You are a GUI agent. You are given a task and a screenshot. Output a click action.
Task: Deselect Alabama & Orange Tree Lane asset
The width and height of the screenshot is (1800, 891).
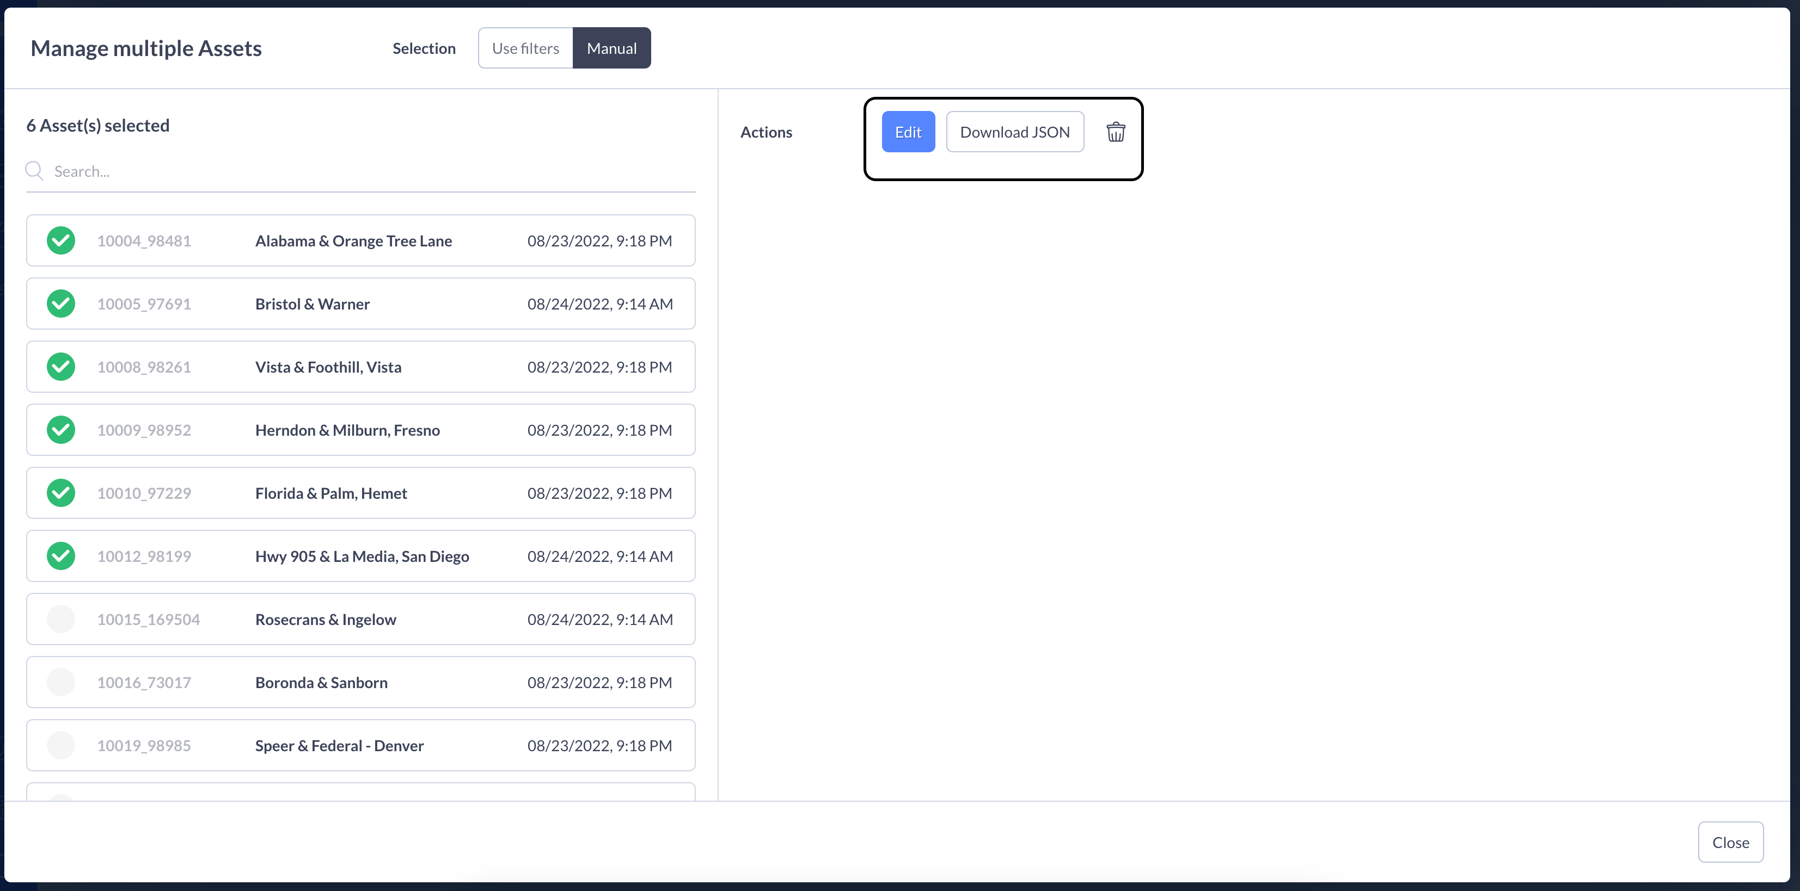pos(61,241)
